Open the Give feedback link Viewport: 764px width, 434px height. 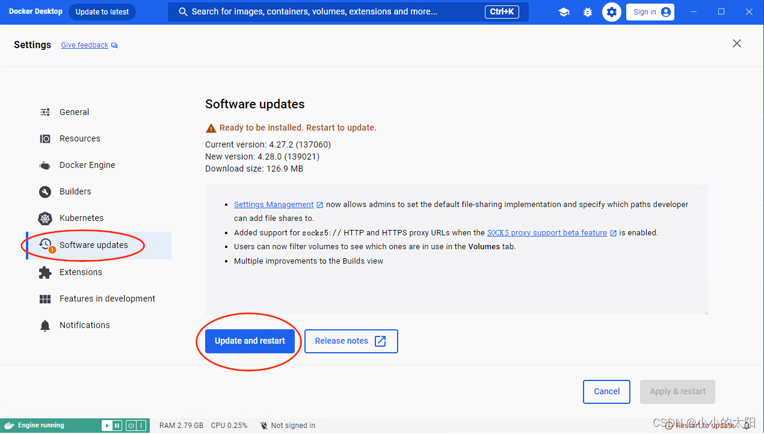(89, 45)
